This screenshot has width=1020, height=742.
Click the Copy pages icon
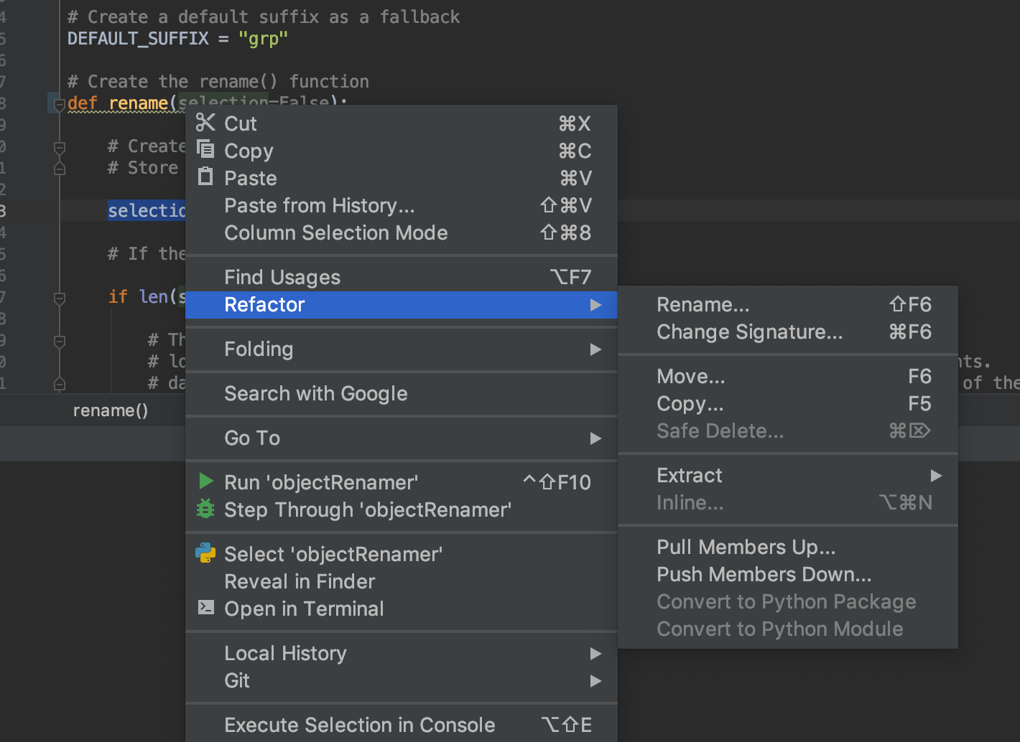click(205, 149)
